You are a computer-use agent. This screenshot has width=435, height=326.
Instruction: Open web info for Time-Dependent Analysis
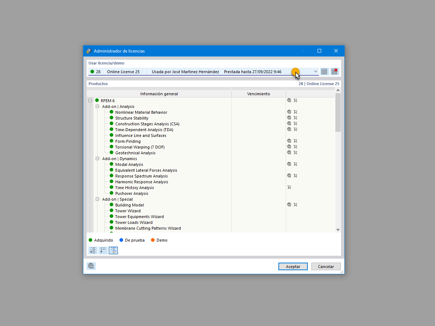pyautogui.click(x=289, y=129)
